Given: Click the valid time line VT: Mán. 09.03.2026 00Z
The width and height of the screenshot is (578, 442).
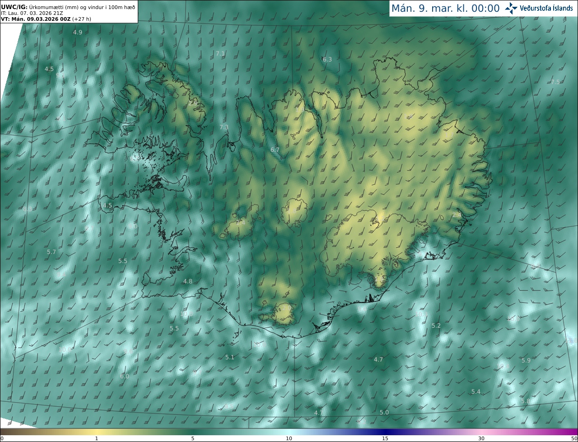Looking at the screenshot, I should coord(45,19).
